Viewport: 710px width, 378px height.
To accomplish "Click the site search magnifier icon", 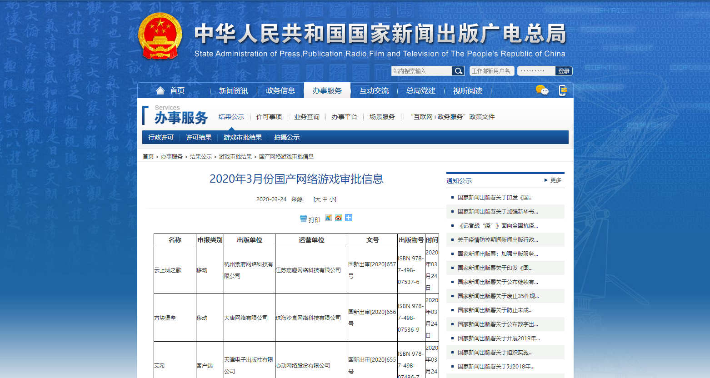I will [458, 71].
